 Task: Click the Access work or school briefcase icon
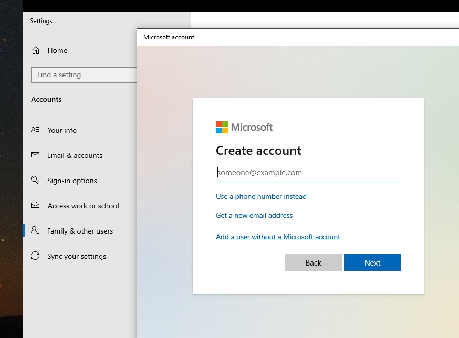(x=35, y=205)
